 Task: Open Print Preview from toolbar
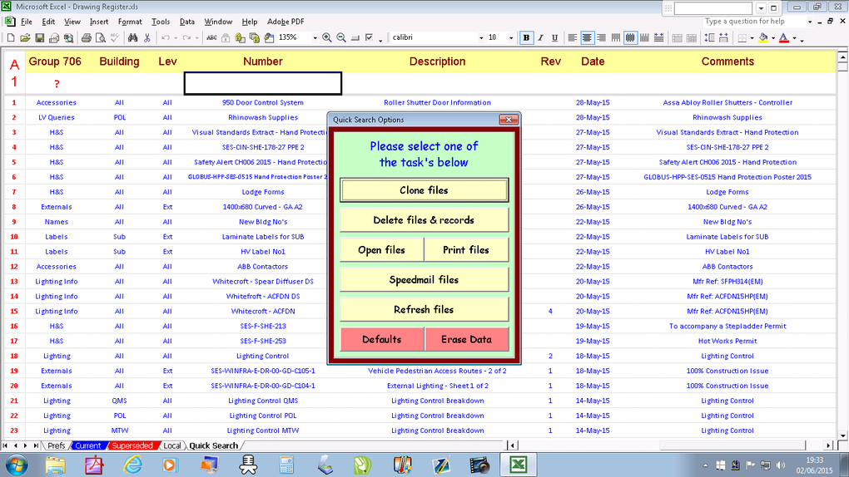[100, 38]
